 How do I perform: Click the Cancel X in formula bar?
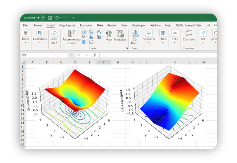(x=79, y=55)
